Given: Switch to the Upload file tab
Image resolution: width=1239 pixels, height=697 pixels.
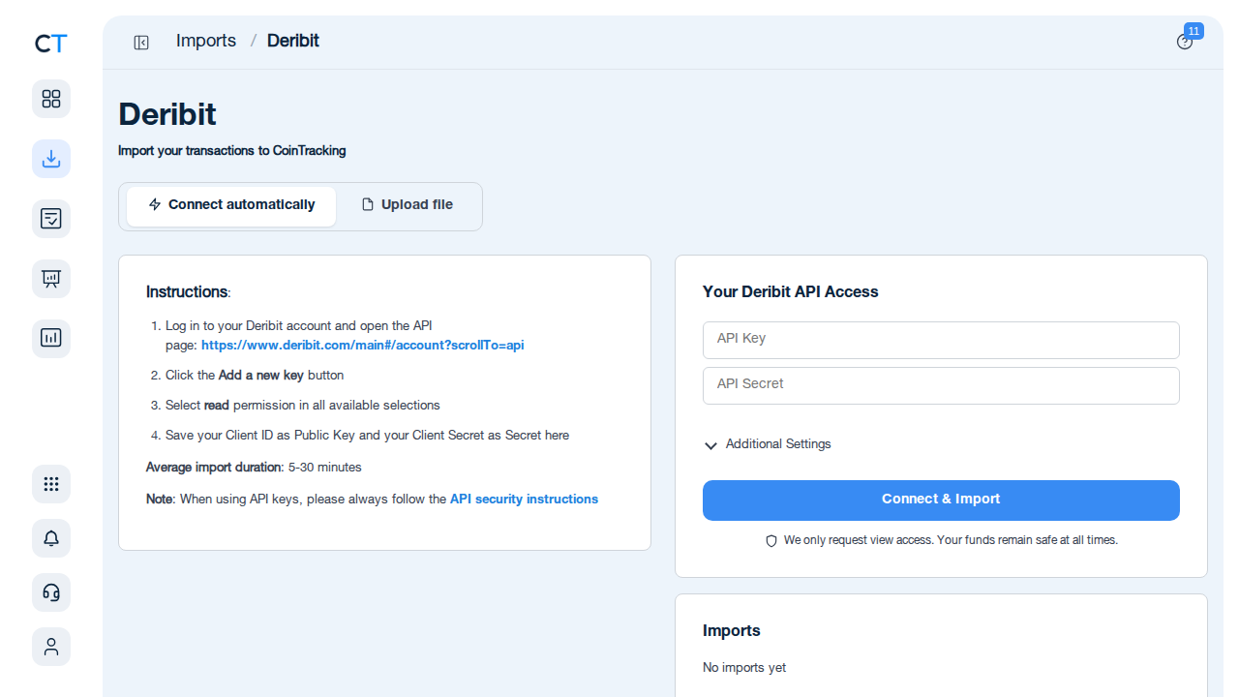Looking at the screenshot, I should (x=408, y=206).
